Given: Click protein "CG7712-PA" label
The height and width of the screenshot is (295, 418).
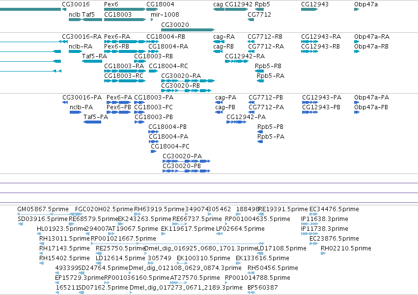Looking at the screenshot, I should [266, 107].
